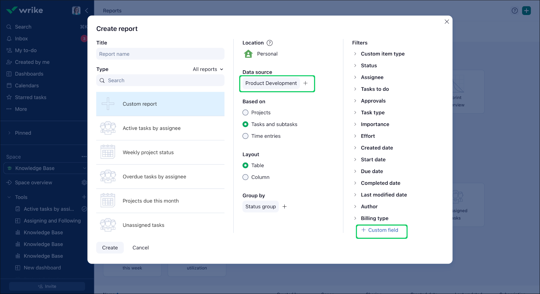Collapse the sidebar with the arrow icon
This screenshot has width=540, height=294.
(x=87, y=10)
